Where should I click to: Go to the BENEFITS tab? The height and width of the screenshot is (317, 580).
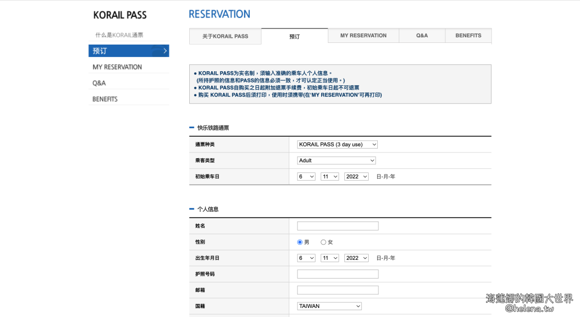click(x=468, y=36)
